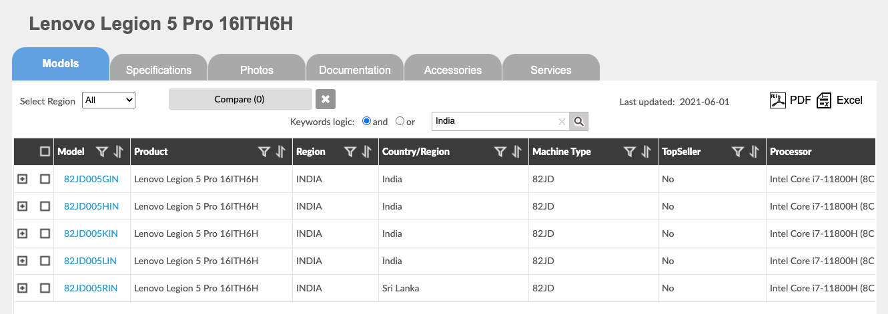Open the Select Region dropdown
The height and width of the screenshot is (314, 888).
[109, 100]
